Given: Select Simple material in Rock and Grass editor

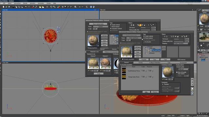Looking at the screenshot, I should point(144,36).
